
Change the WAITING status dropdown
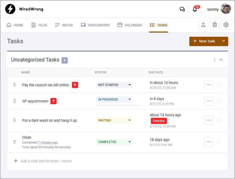[114, 120]
